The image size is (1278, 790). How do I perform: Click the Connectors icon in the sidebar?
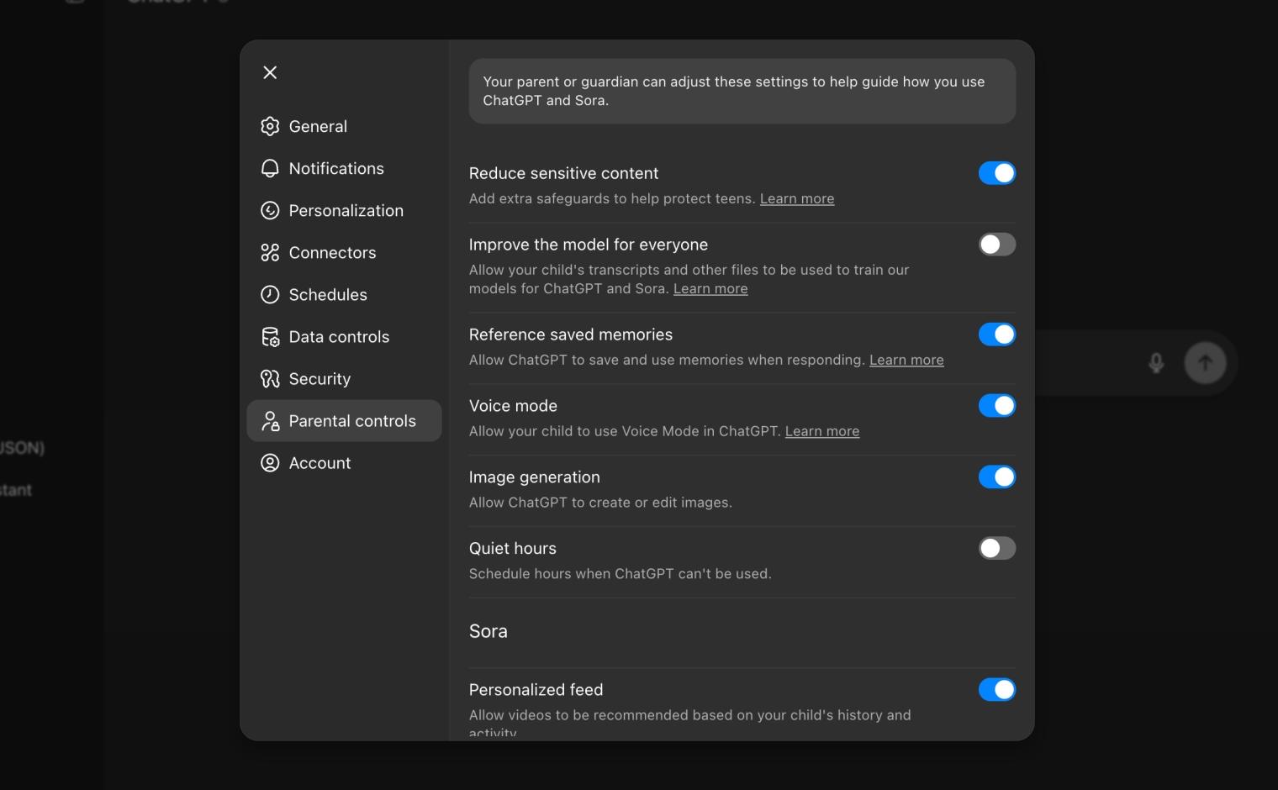pyautogui.click(x=270, y=252)
